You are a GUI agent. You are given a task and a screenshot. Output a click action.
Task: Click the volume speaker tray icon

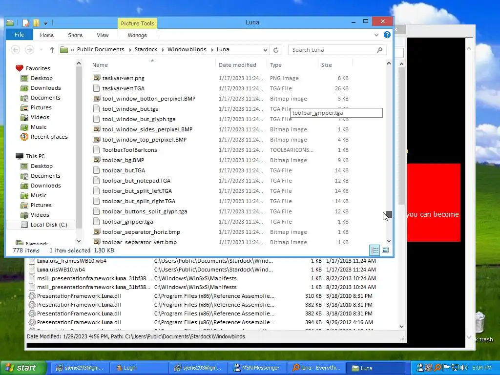click(464, 368)
